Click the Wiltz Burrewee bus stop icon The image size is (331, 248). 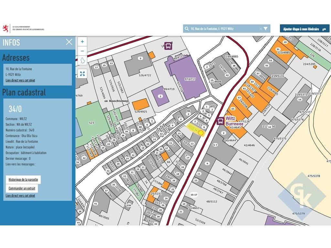220,121
